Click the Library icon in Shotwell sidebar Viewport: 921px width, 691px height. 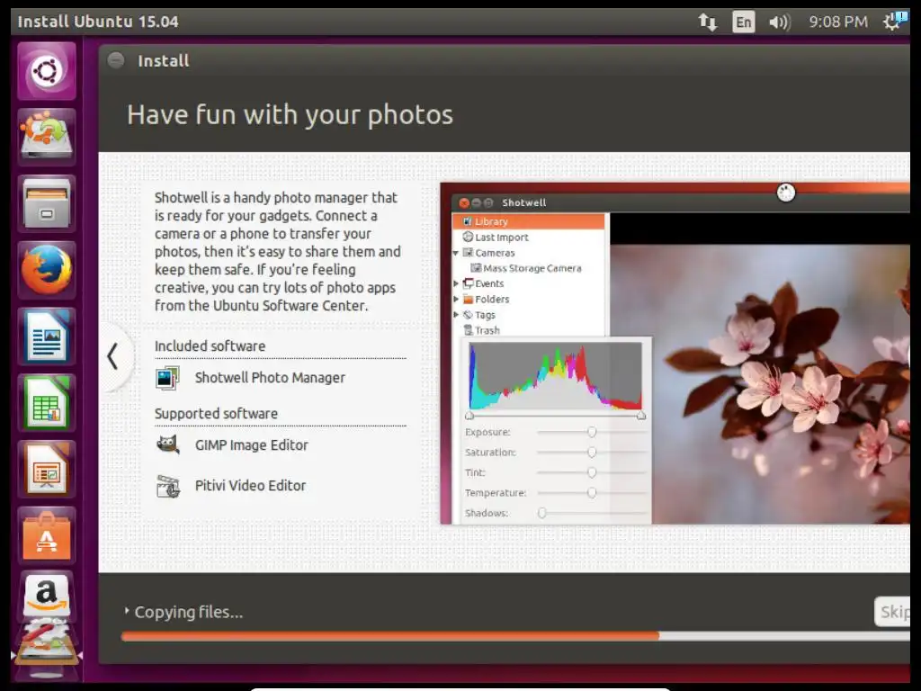[x=468, y=221]
